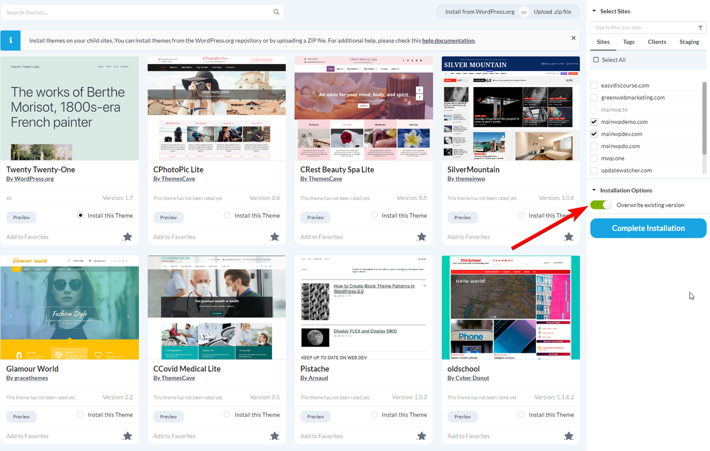Collapse the Installation Options section
The width and height of the screenshot is (710, 451).
(x=594, y=191)
